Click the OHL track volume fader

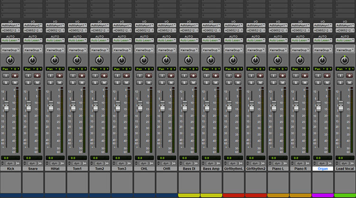point(140,106)
